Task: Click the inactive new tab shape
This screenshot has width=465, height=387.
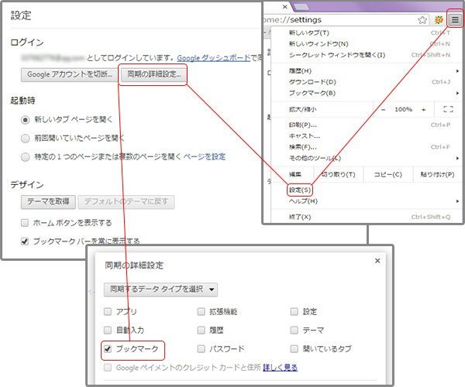Action: 301,6
